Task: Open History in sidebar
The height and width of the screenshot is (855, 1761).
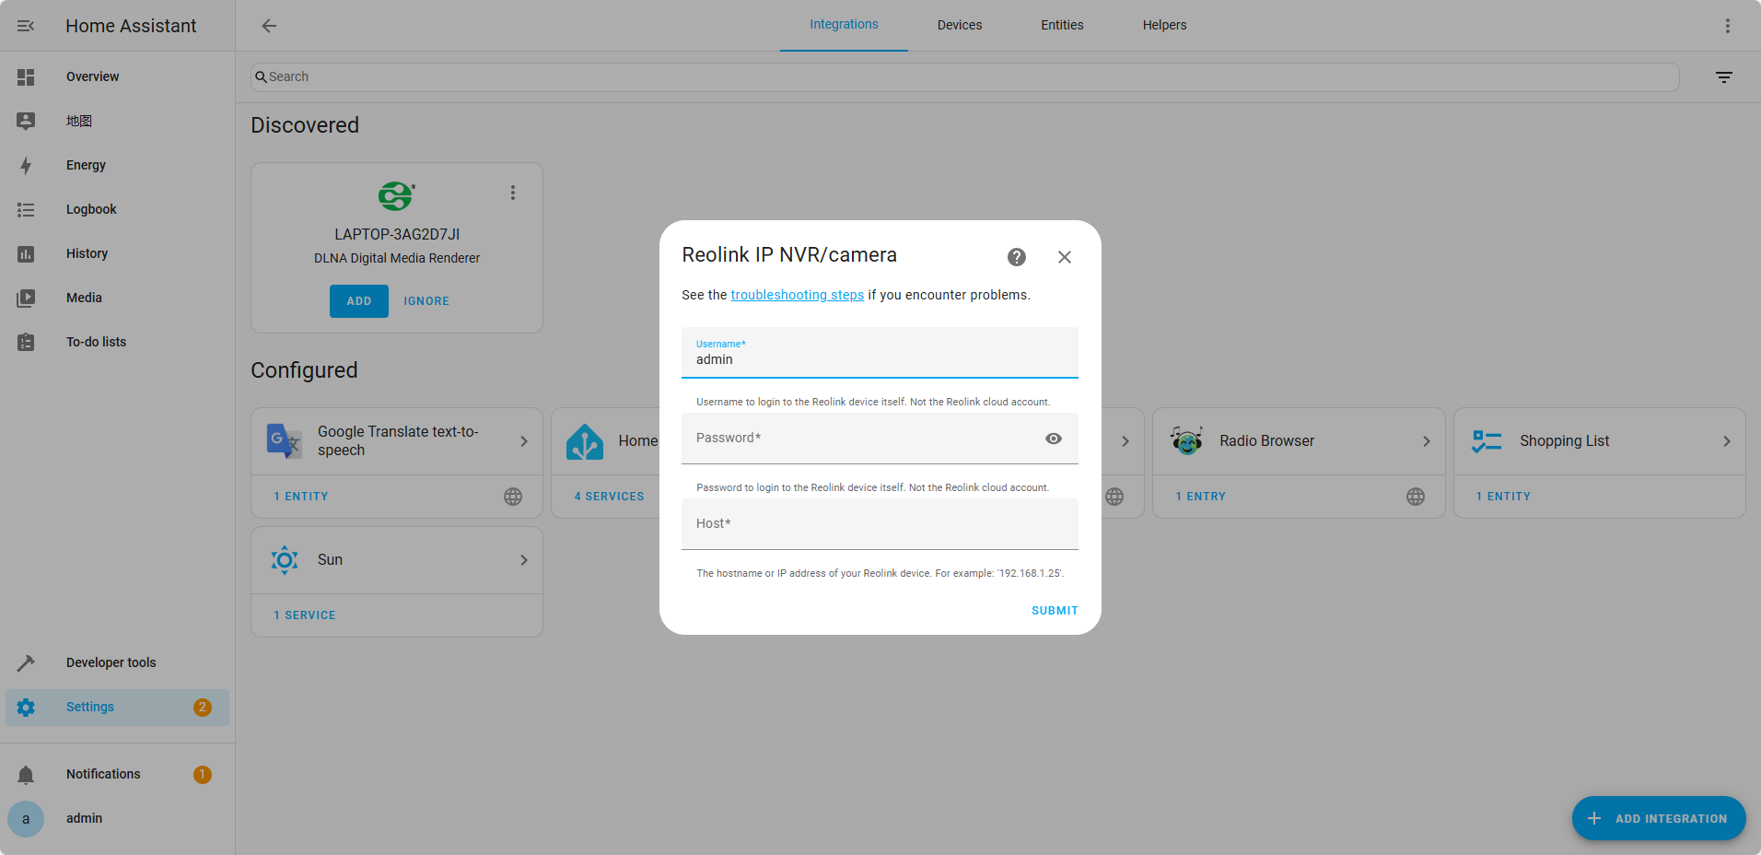Action: pyautogui.click(x=117, y=253)
